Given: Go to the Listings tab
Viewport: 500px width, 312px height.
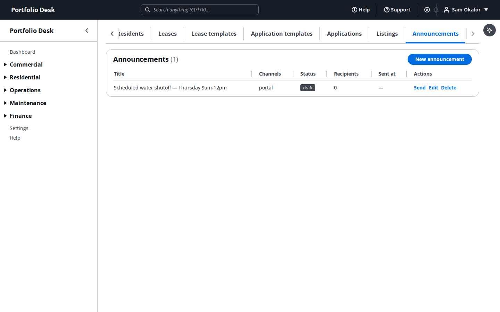Looking at the screenshot, I should pos(387,34).
